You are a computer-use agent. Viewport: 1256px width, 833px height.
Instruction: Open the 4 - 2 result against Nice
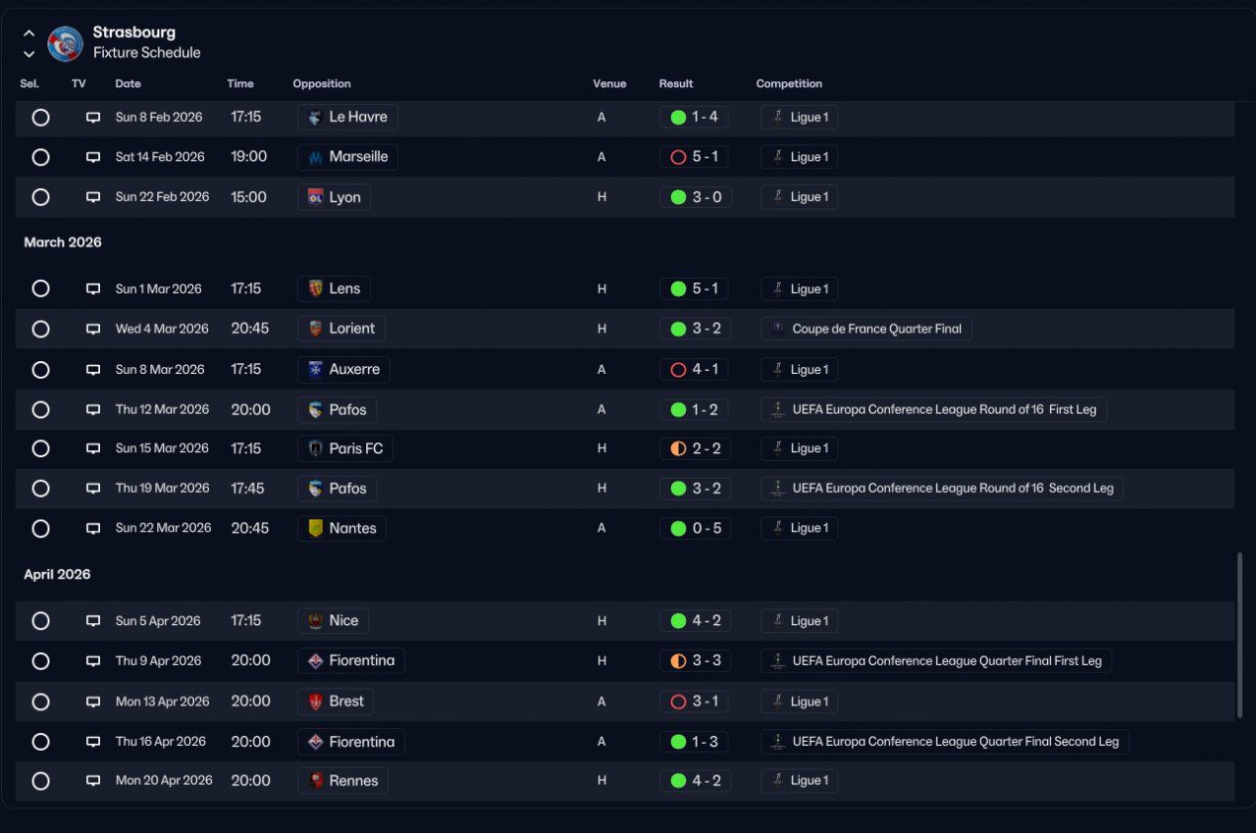point(695,620)
